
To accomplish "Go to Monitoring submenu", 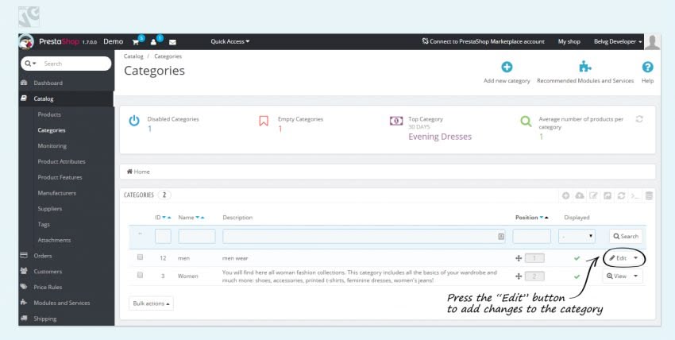I will tap(52, 146).
